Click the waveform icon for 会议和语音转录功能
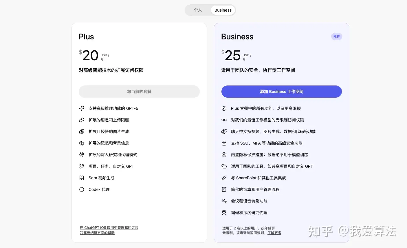The width and height of the screenshot is (407, 248). point(224,201)
